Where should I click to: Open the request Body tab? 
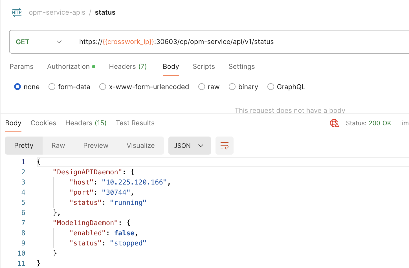click(x=171, y=67)
